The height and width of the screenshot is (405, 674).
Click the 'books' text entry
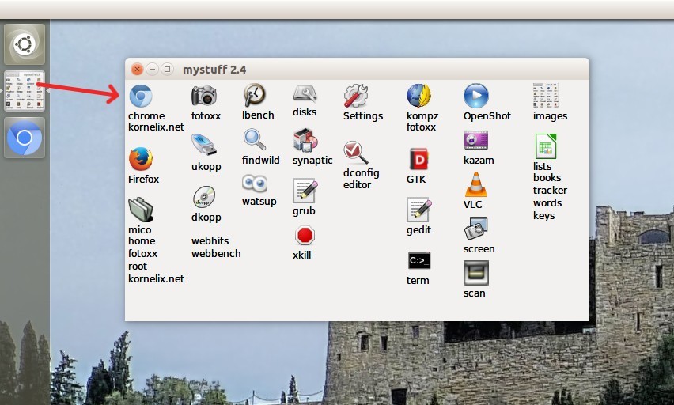click(x=547, y=177)
